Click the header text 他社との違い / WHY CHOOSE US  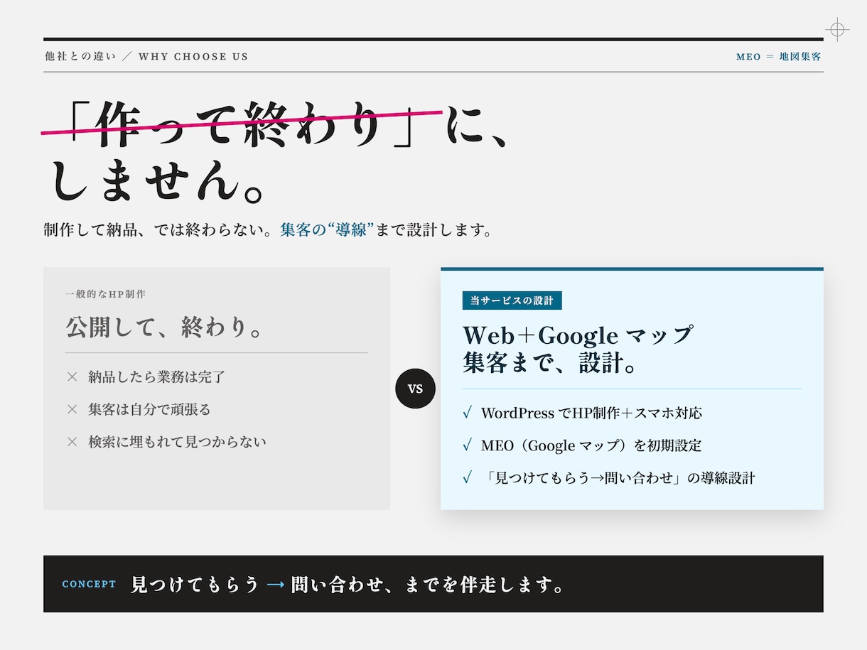146,56
